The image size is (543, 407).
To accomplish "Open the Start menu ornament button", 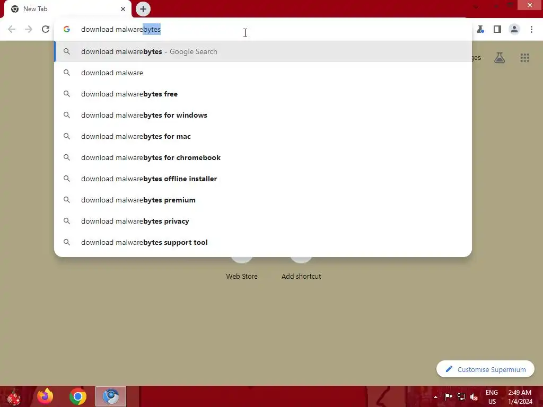I will (14, 396).
